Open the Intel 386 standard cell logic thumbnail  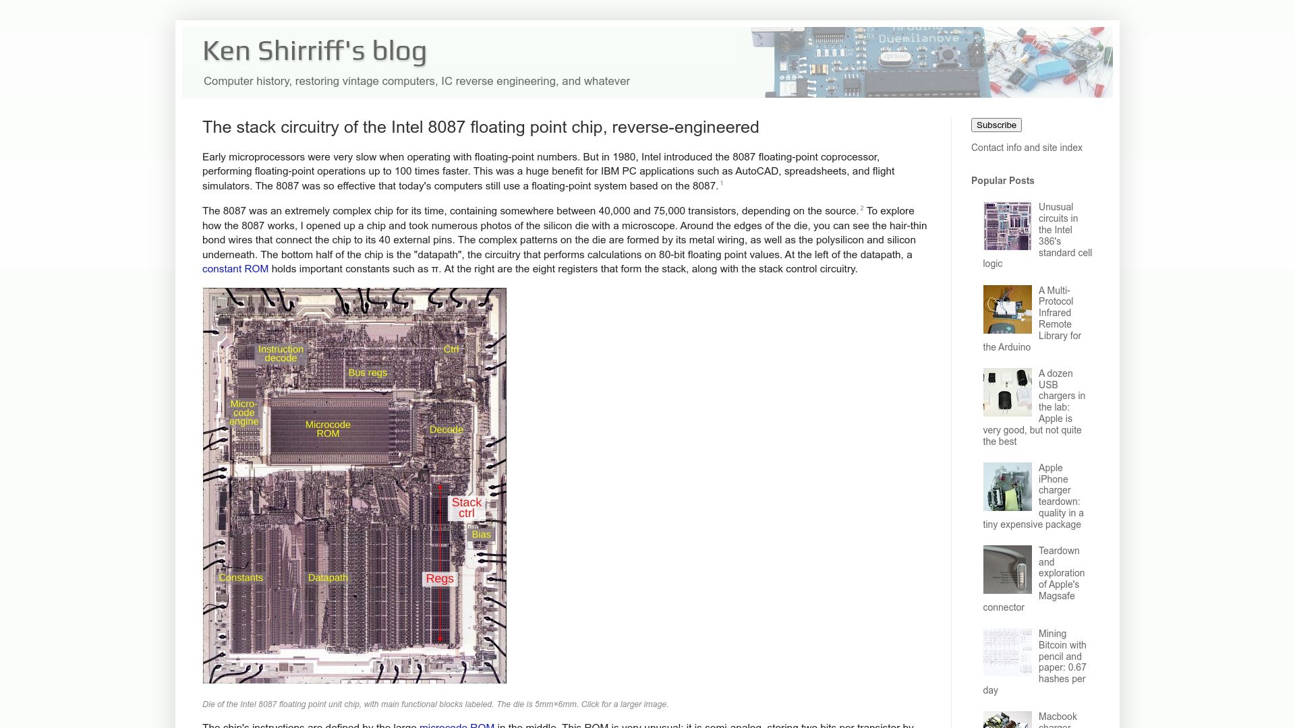pos(1007,226)
